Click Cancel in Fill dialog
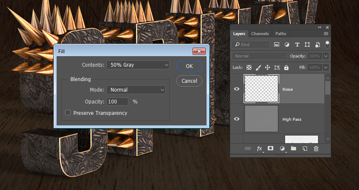 189,81
